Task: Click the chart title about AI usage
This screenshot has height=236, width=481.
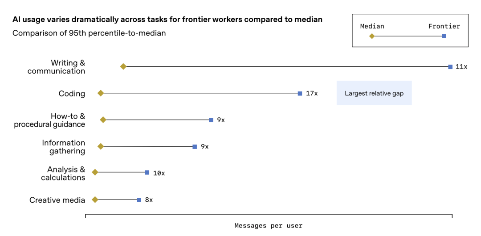Action: [167, 20]
